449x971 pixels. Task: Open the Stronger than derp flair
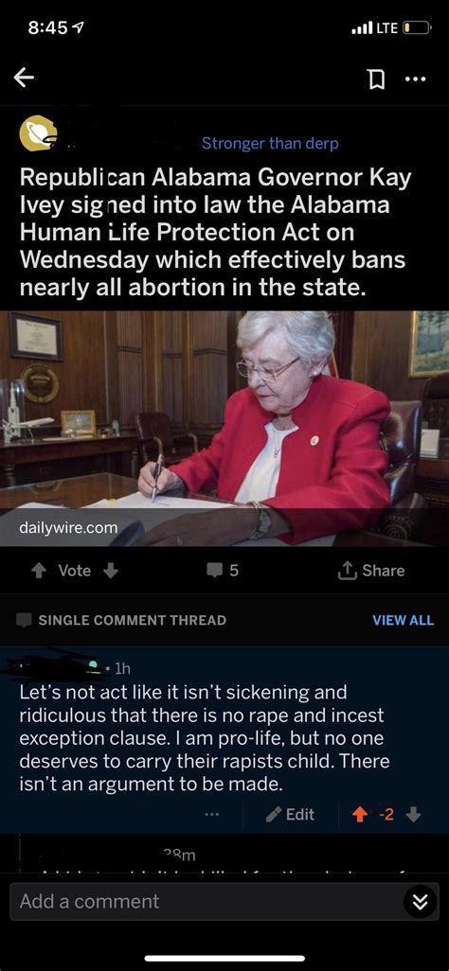[270, 144]
